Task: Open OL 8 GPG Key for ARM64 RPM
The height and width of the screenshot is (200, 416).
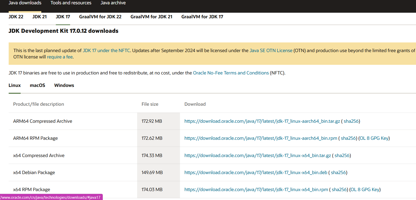Action: point(374,138)
